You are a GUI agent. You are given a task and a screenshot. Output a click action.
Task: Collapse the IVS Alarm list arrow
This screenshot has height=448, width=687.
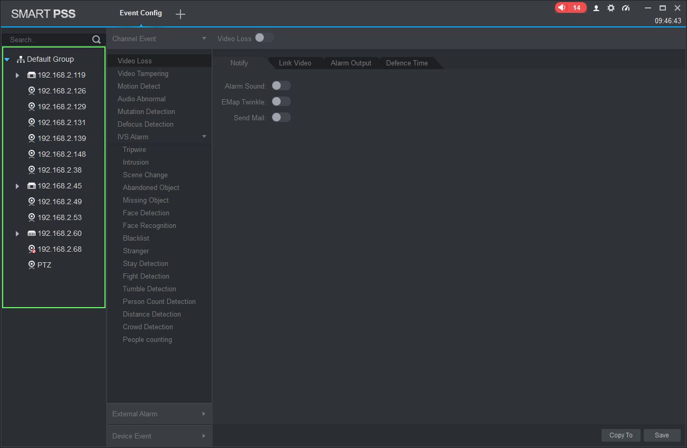[204, 137]
